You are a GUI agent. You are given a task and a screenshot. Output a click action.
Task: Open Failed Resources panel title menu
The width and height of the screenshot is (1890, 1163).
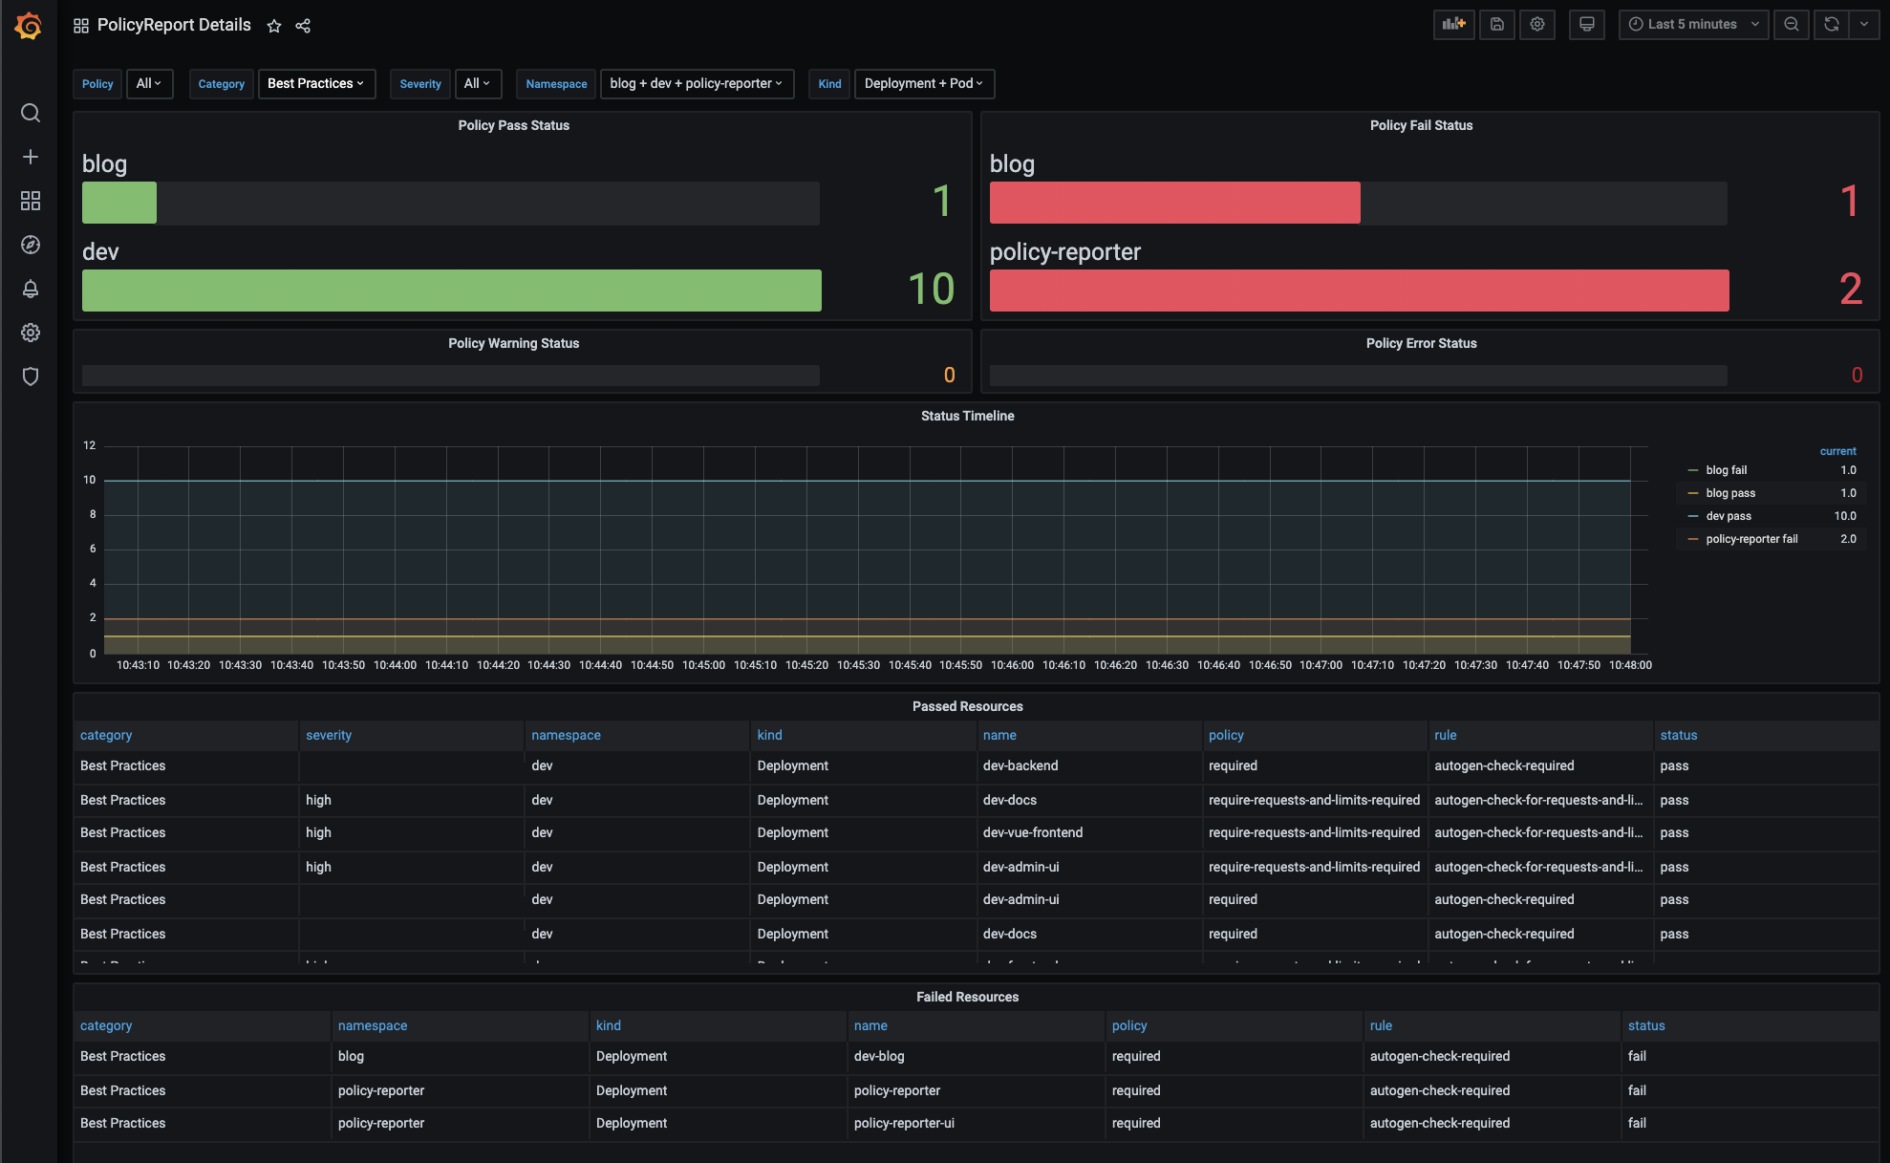967,997
